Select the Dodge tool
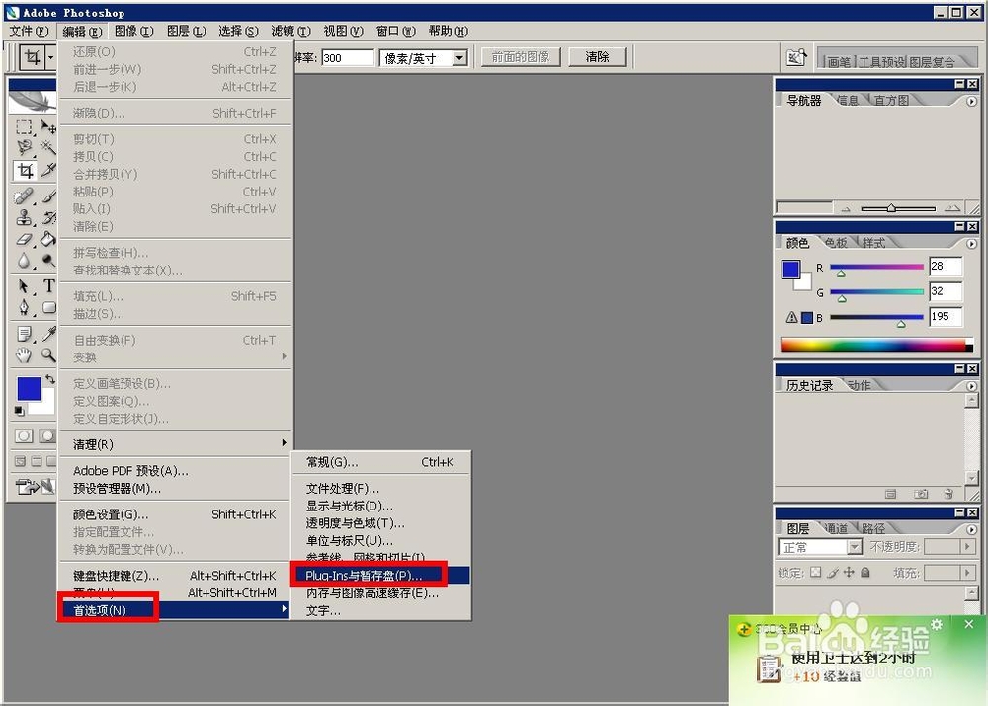Viewport: 988px width, 706px height. pyautogui.click(x=47, y=260)
